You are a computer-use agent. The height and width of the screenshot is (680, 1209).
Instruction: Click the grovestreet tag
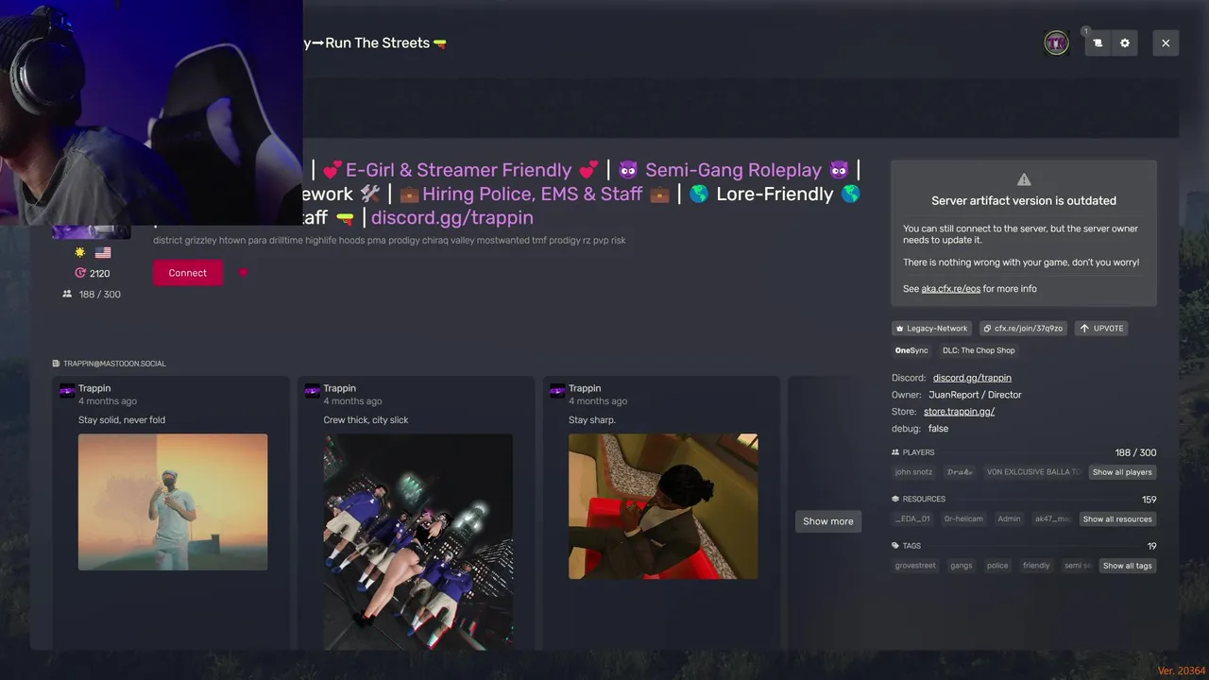click(915, 566)
